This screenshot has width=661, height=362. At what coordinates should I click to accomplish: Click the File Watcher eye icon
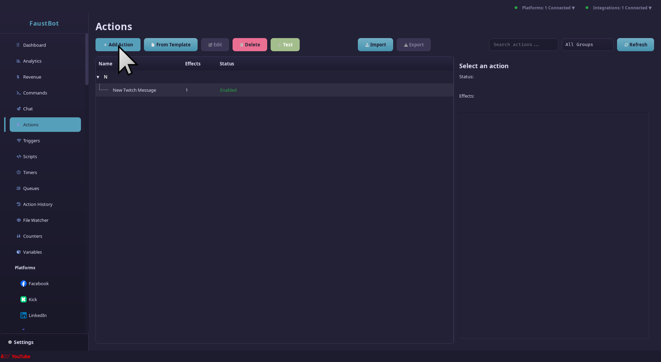point(19,220)
